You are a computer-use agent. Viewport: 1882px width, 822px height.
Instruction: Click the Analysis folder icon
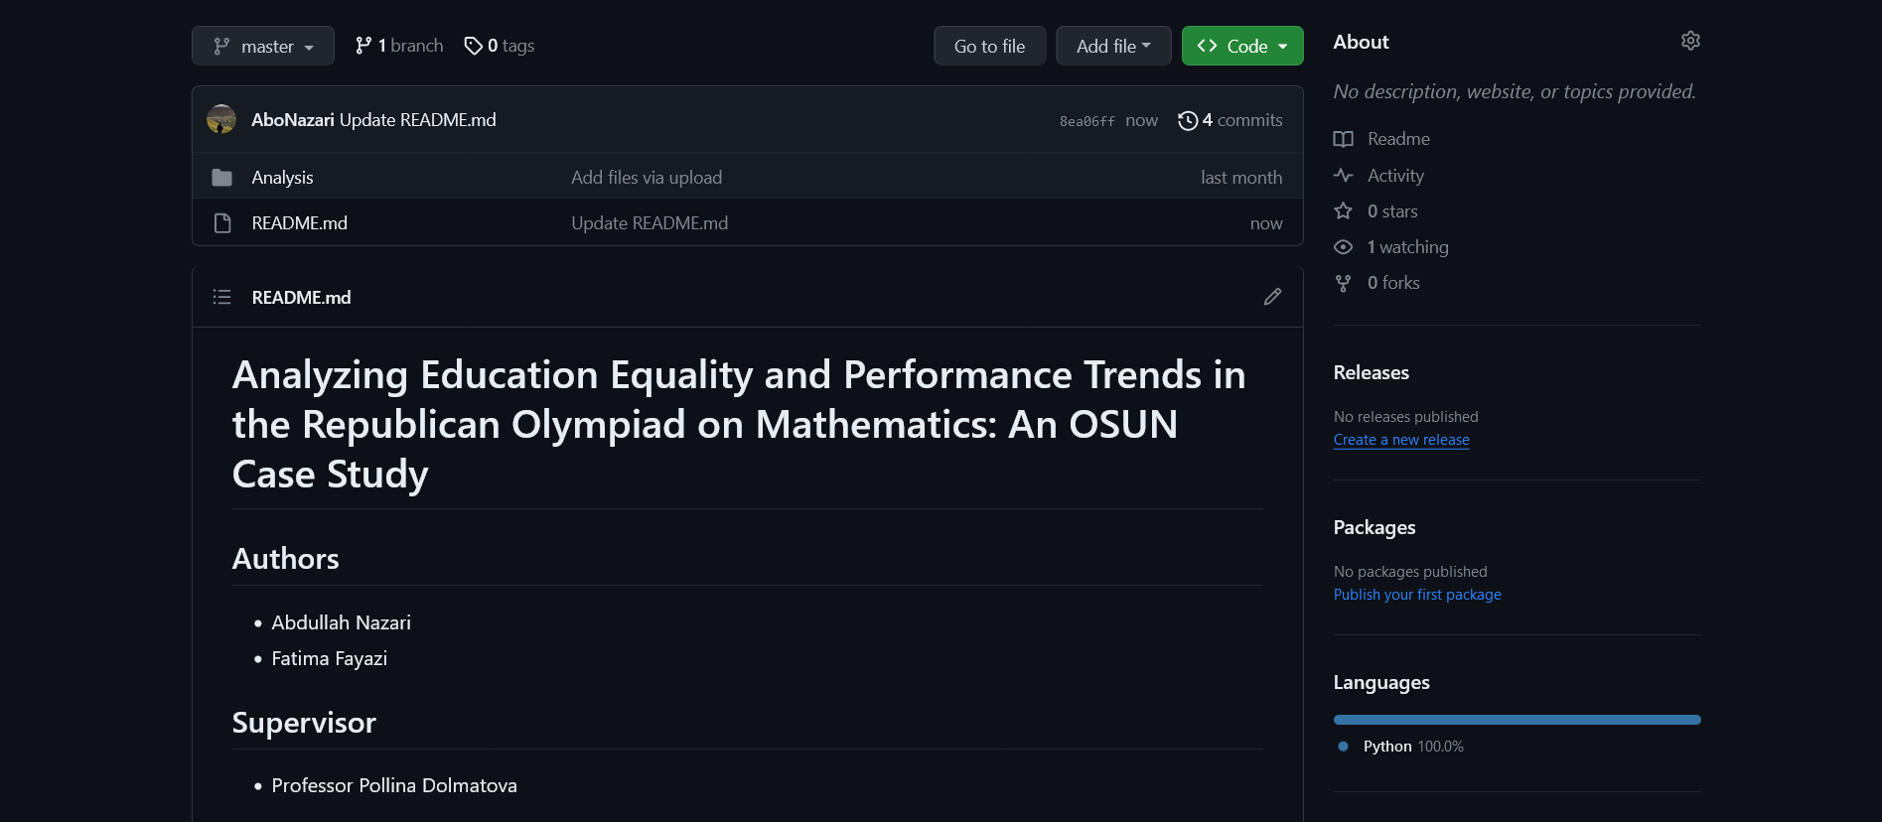tap(222, 178)
